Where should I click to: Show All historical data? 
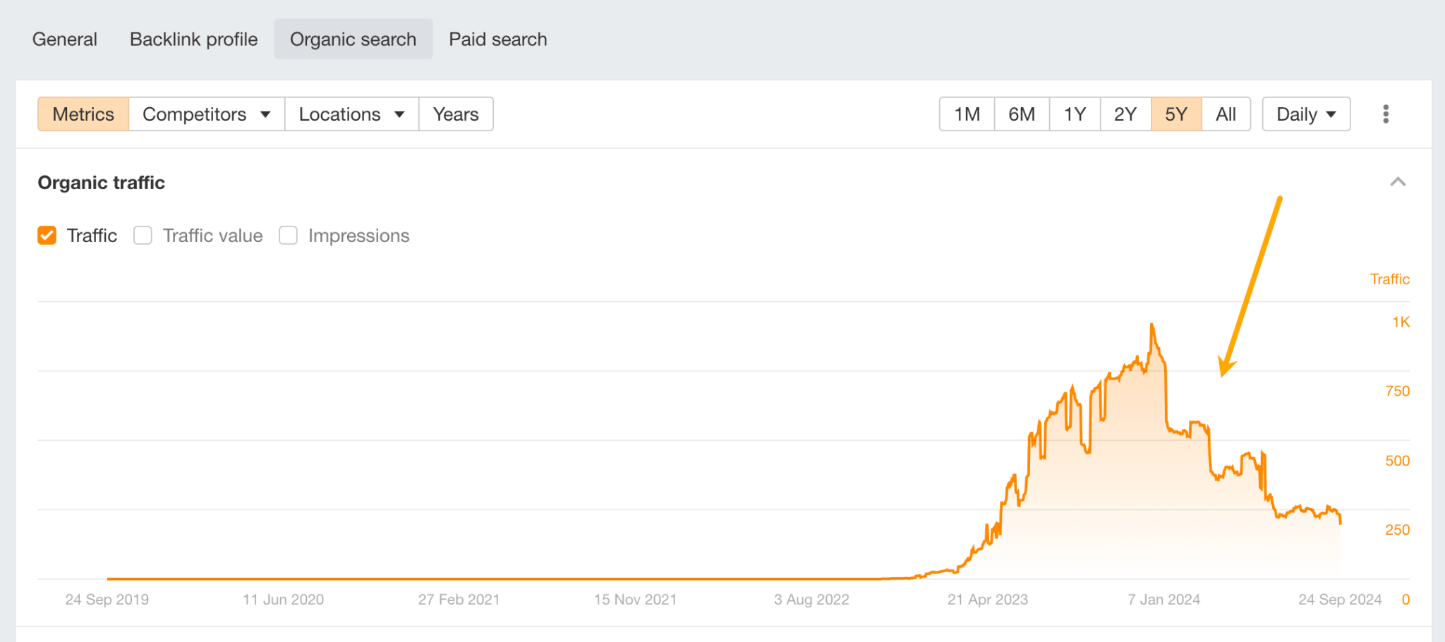point(1226,114)
